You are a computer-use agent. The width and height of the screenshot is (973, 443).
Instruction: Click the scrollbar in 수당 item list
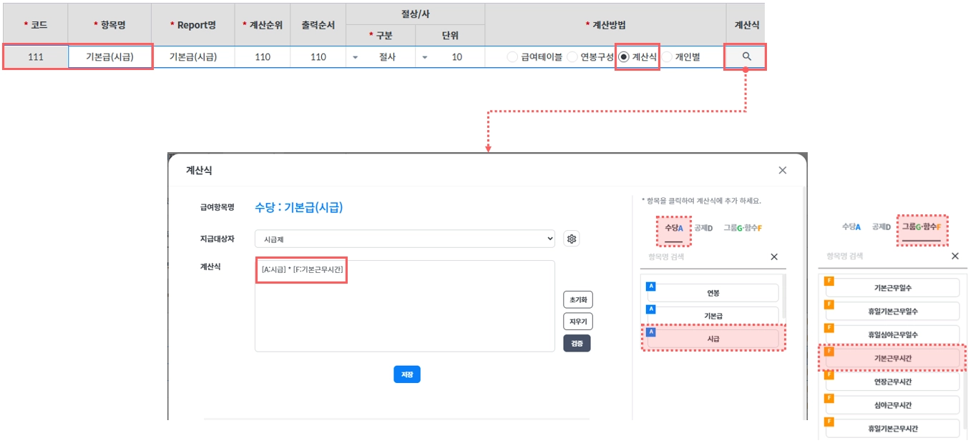(x=786, y=297)
